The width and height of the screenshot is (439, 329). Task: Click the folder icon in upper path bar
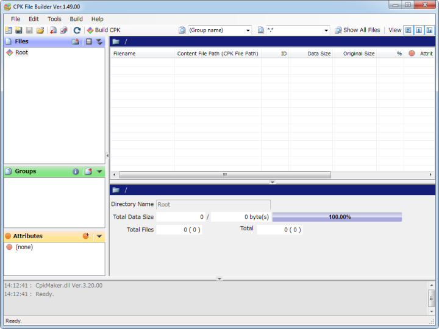pos(116,41)
